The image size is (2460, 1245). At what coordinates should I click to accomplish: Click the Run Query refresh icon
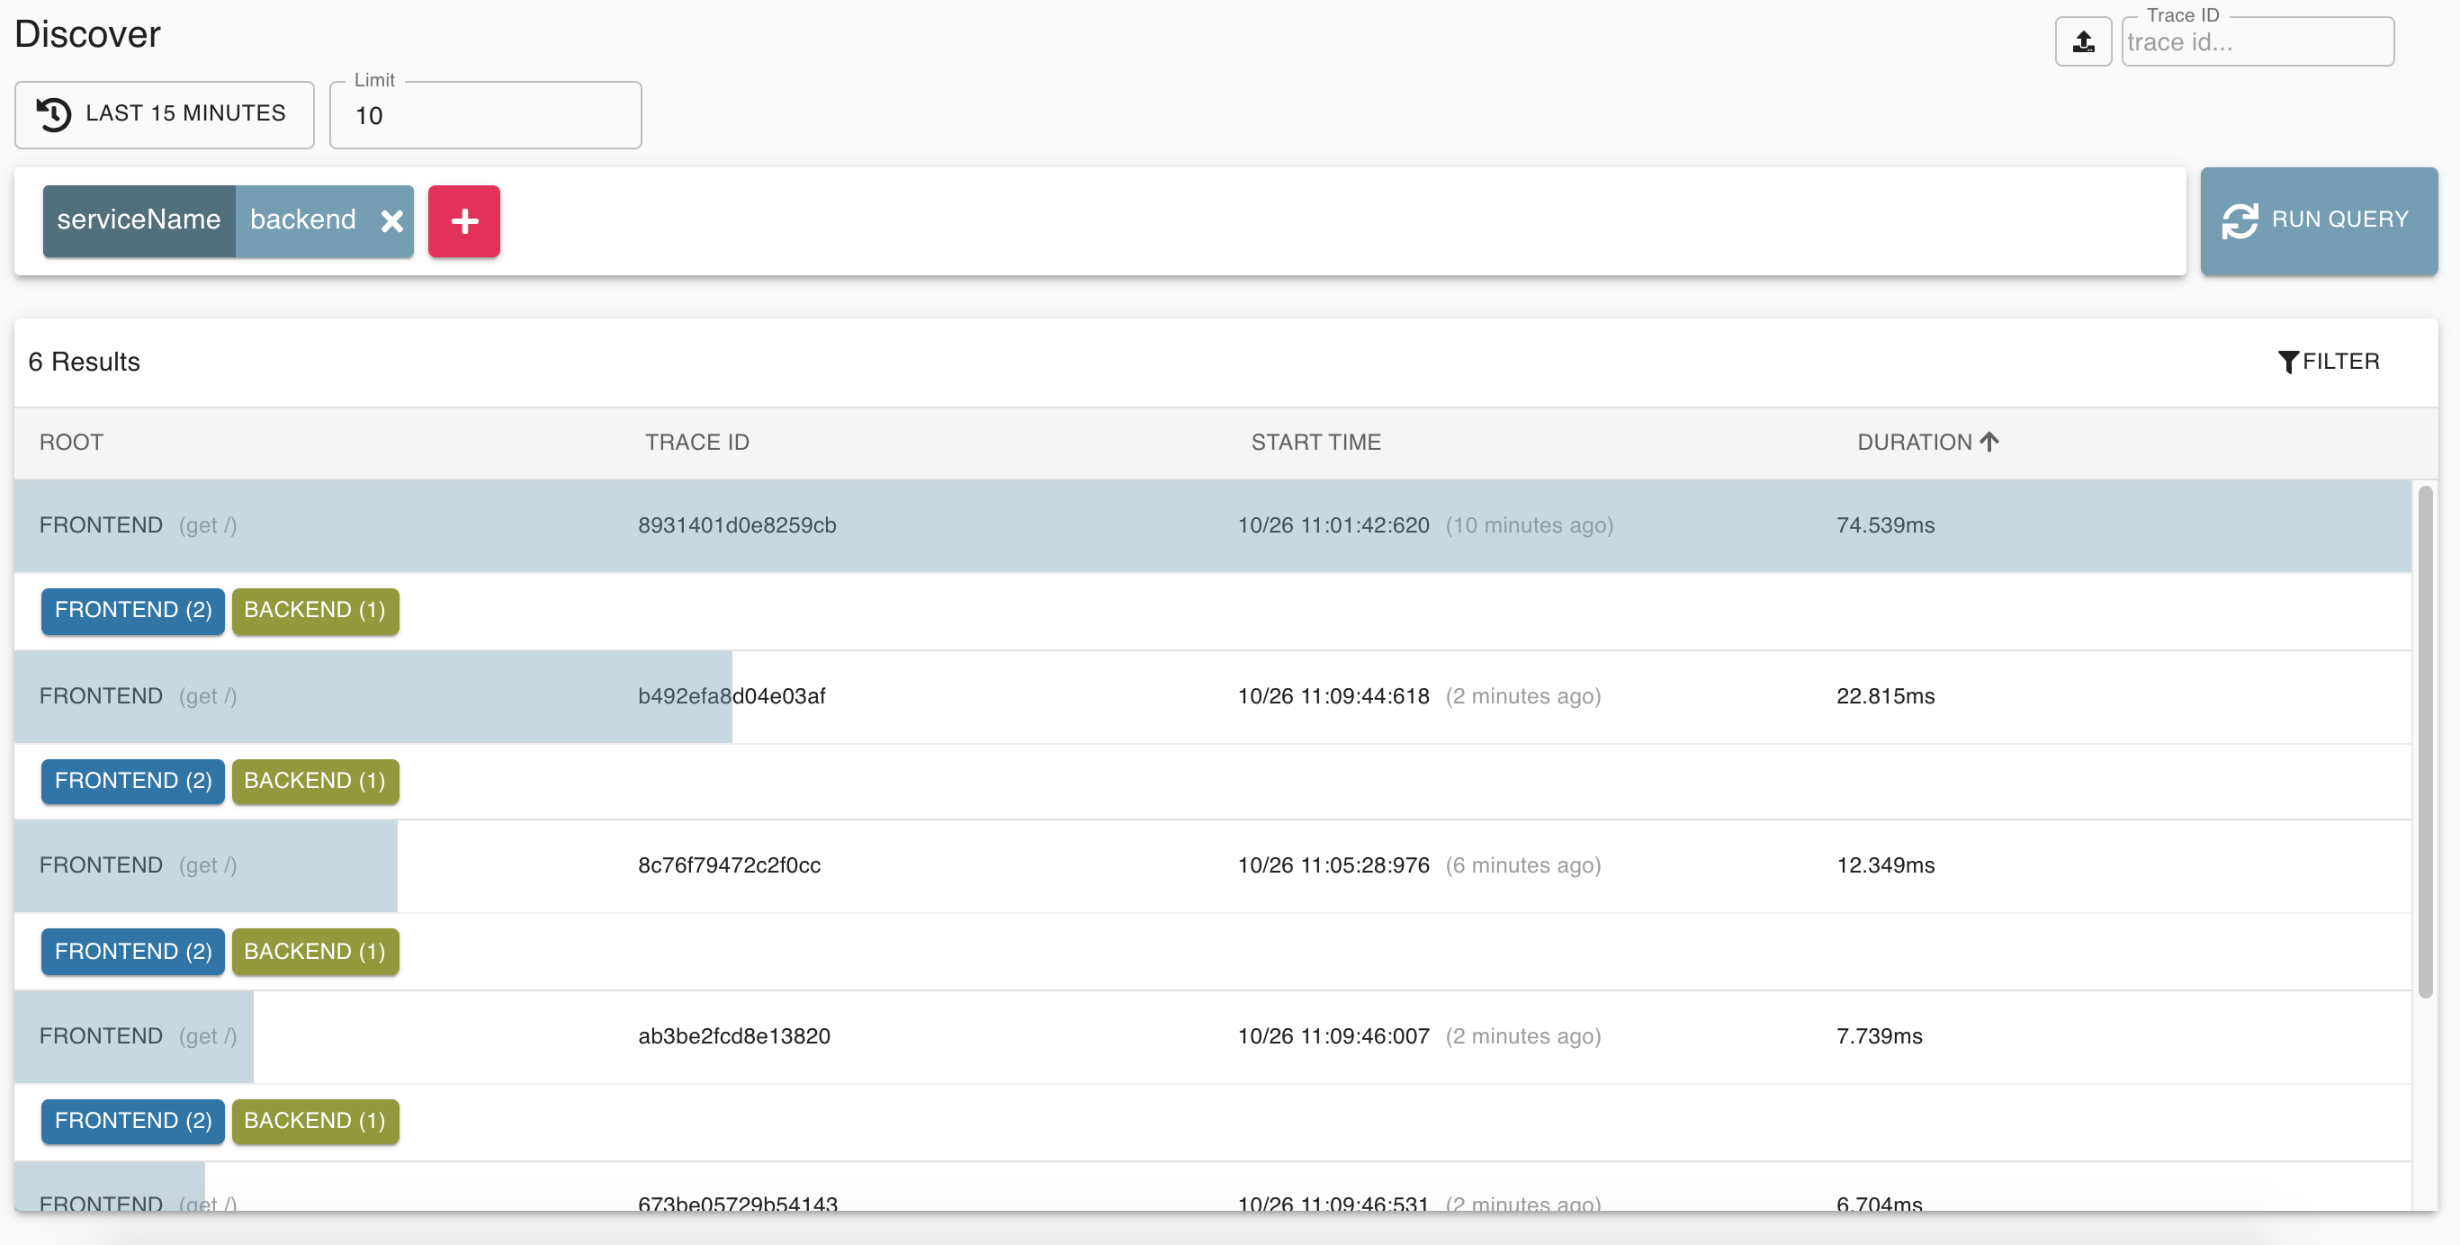(2240, 220)
